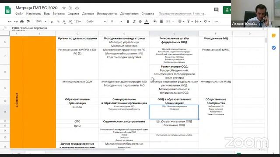Open the Изменить menu
The height and width of the screenshot is (157, 280).
coord(33,14)
